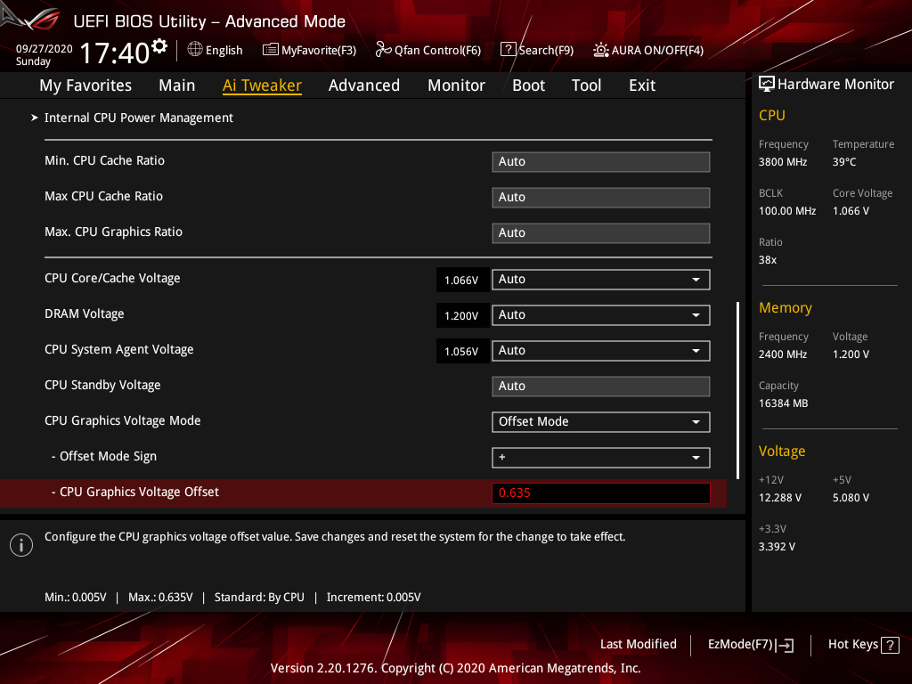This screenshot has height=684, width=912.
Task: Click the CPU Standby Voltage label
Action: 102,385
